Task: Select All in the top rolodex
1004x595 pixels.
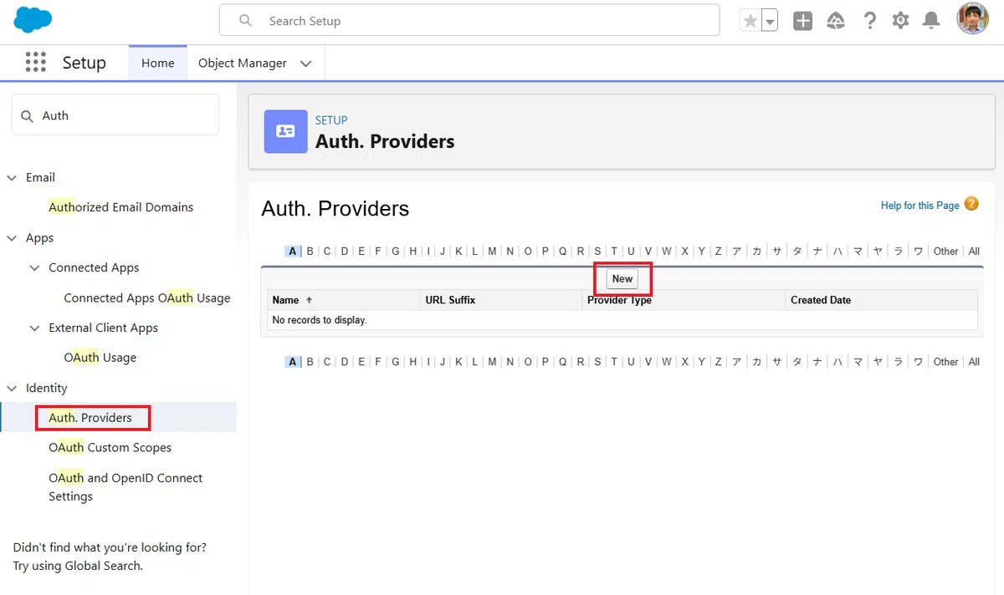Action: pyautogui.click(x=974, y=251)
